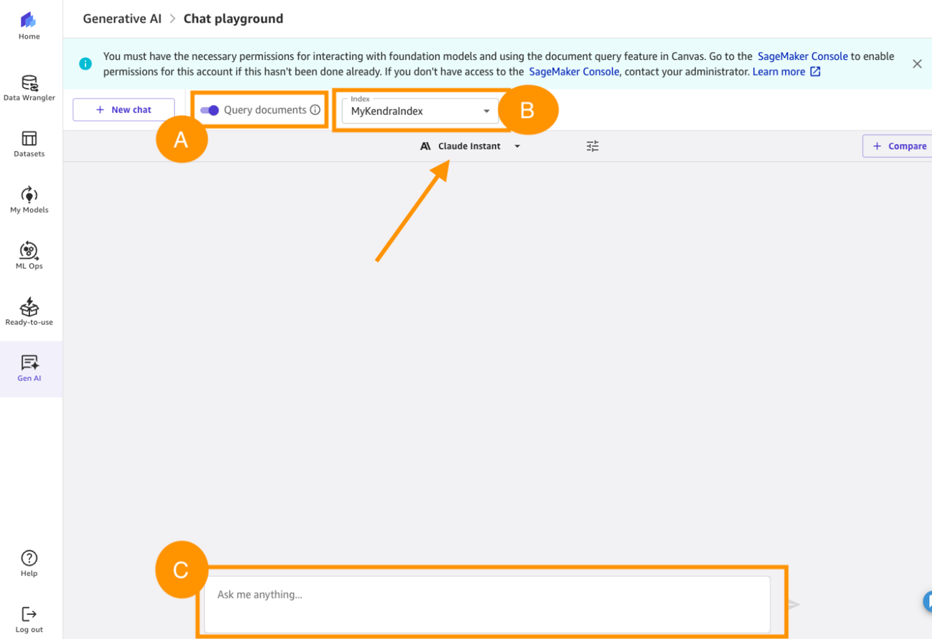Screen dimensions: 932x639
Task: Click the Log out icon
Action: click(x=29, y=614)
